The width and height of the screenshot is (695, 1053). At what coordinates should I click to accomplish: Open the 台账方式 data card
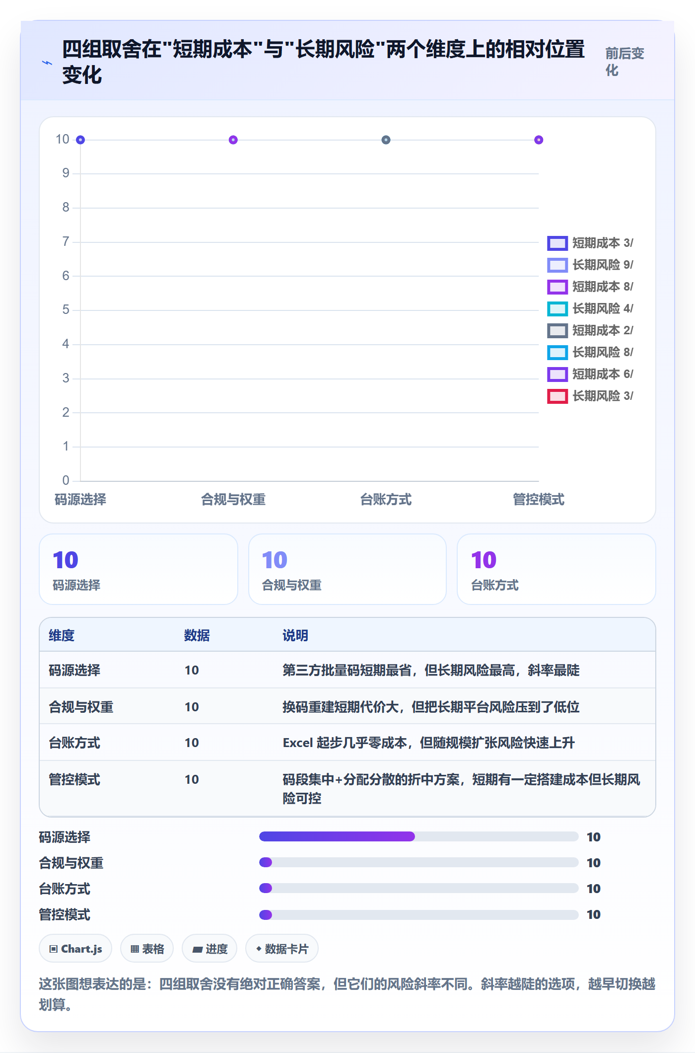point(556,569)
